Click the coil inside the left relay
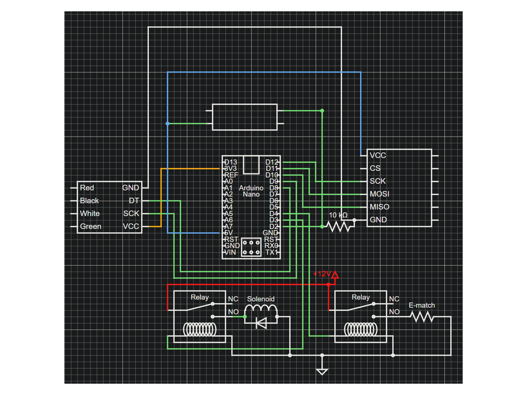Viewport: 527px width, 395px height. pyautogui.click(x=200, y=329)
